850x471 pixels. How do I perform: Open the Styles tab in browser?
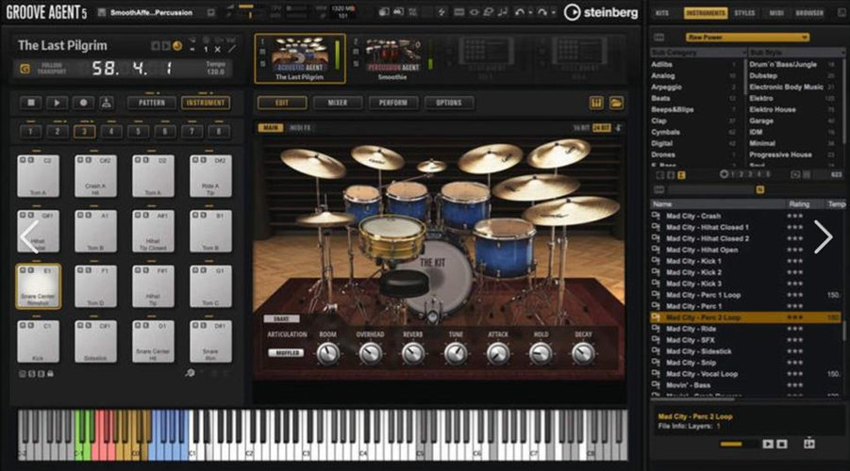[x=744, y=13]
